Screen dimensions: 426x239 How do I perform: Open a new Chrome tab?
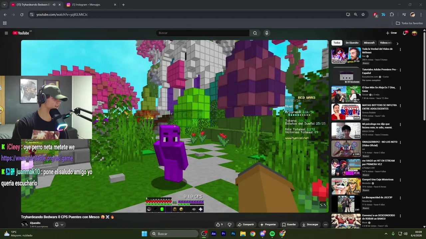coord(123,5)
